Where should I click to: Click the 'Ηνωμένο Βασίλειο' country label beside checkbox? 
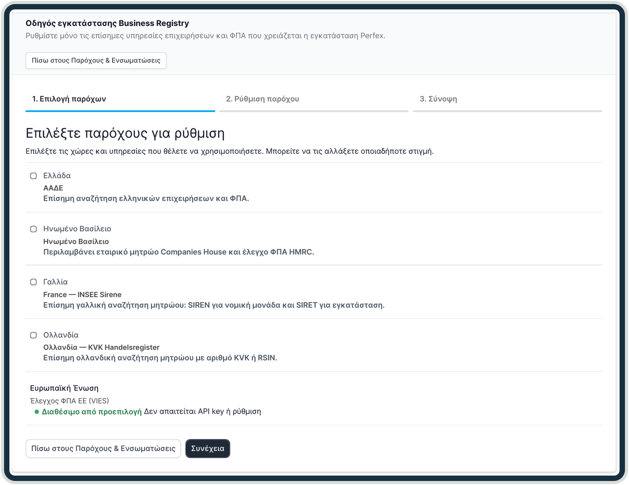pyautogui.click(x=77, y=229)
